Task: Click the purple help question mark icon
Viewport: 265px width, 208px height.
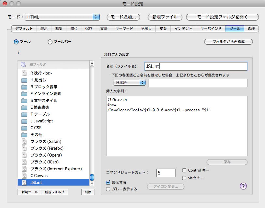Action: [x=243, y=186]
